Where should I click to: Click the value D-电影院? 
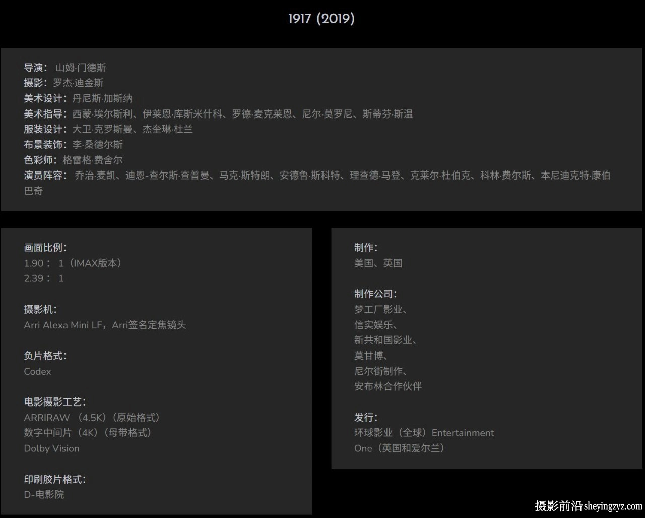click(44, 495)
